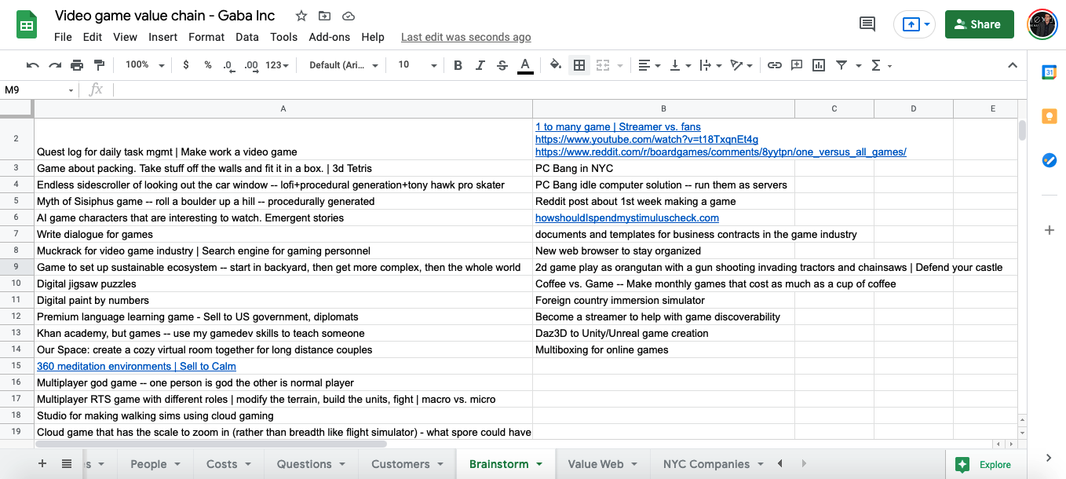Open Google Keep in side panel

1049,116
